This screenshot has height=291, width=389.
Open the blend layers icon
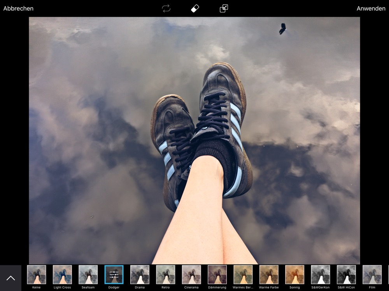tap(224, 9)
